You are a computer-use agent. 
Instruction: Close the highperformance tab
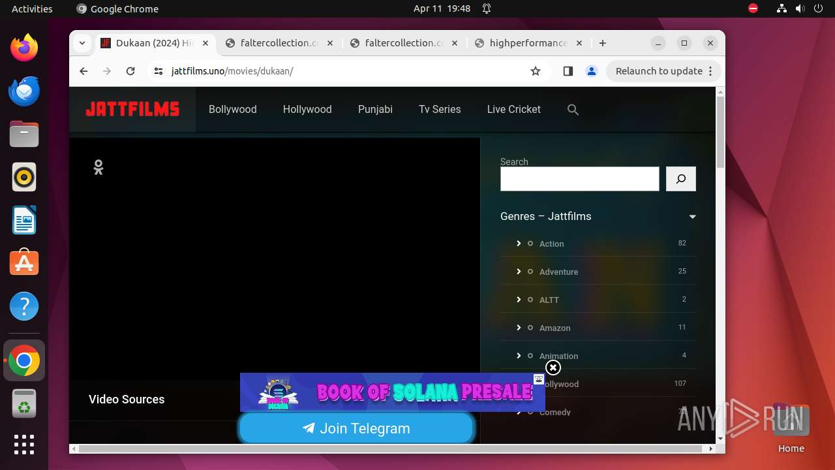[579, 43]
